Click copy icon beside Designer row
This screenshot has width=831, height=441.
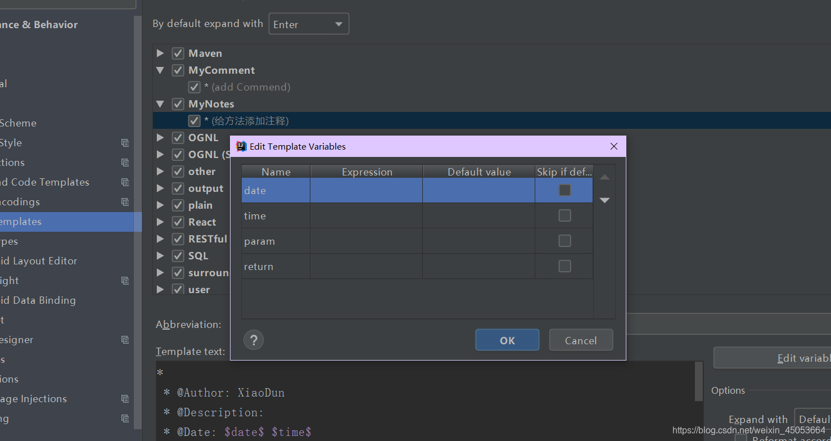click(125, 340)
